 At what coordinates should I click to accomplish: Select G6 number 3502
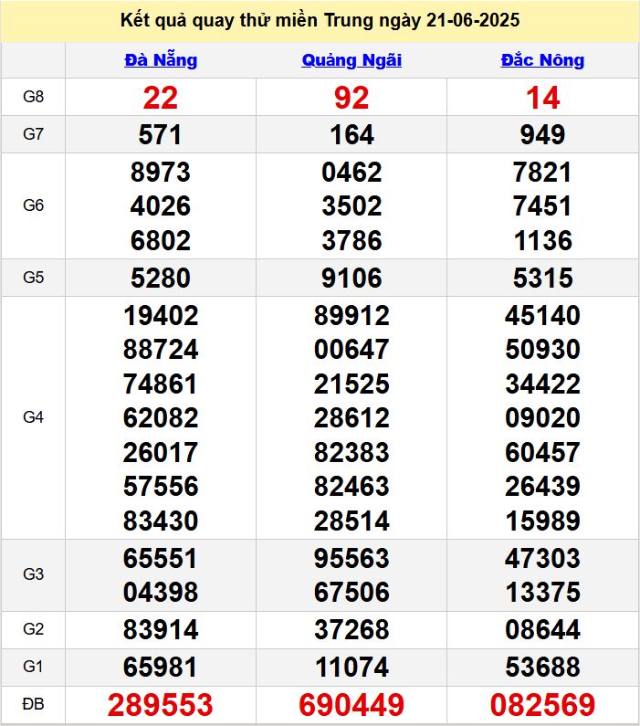351,206
